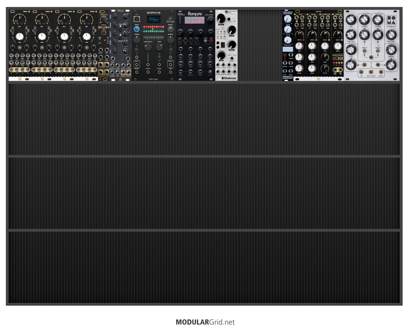Screen dimensions: 411x328
Task: Click the trefoil emblem on the leftmost ONA
Action: 20,47
